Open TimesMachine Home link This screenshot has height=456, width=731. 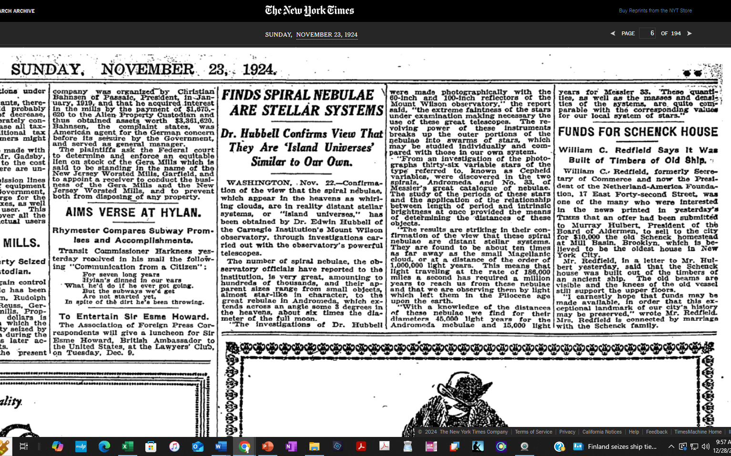click(x=698, y=432)
